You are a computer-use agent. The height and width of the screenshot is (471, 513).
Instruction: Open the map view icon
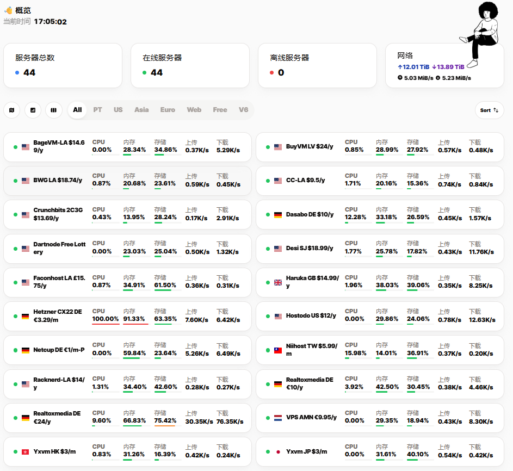11,110
